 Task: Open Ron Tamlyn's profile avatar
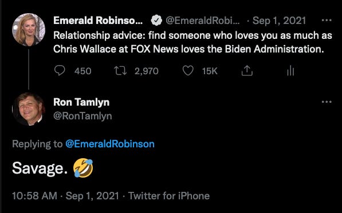click(29, 109)
